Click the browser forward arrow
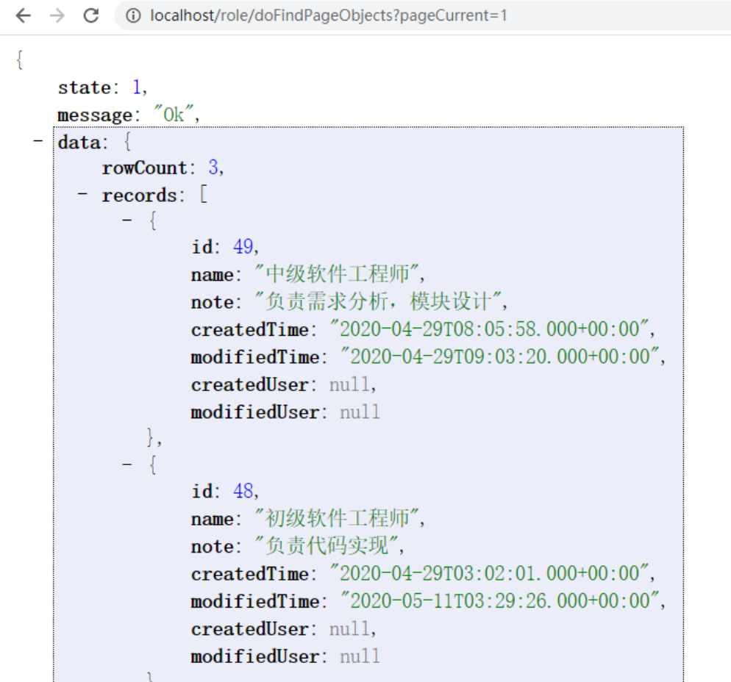The image size is (731, 682). (x=57, y=16)
